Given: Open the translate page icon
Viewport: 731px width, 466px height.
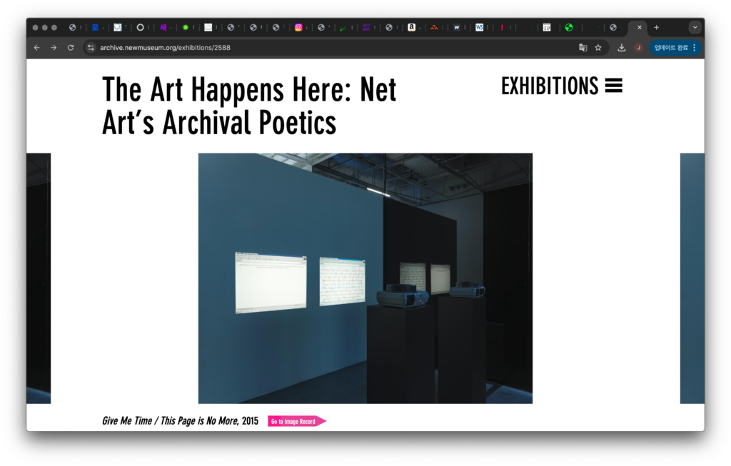Looking at the screenshot, I should pos(583,48).
